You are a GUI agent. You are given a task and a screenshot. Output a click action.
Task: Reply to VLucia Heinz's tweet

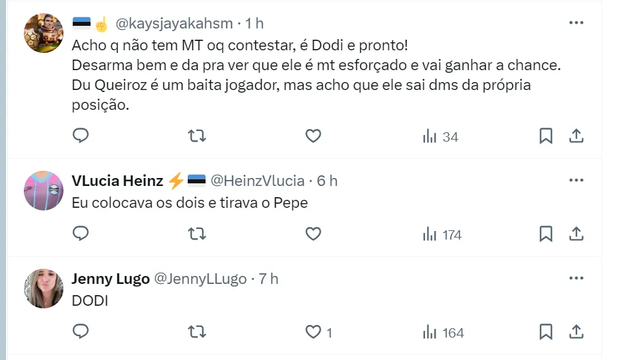pyautogui.click(x=81, y=234)
